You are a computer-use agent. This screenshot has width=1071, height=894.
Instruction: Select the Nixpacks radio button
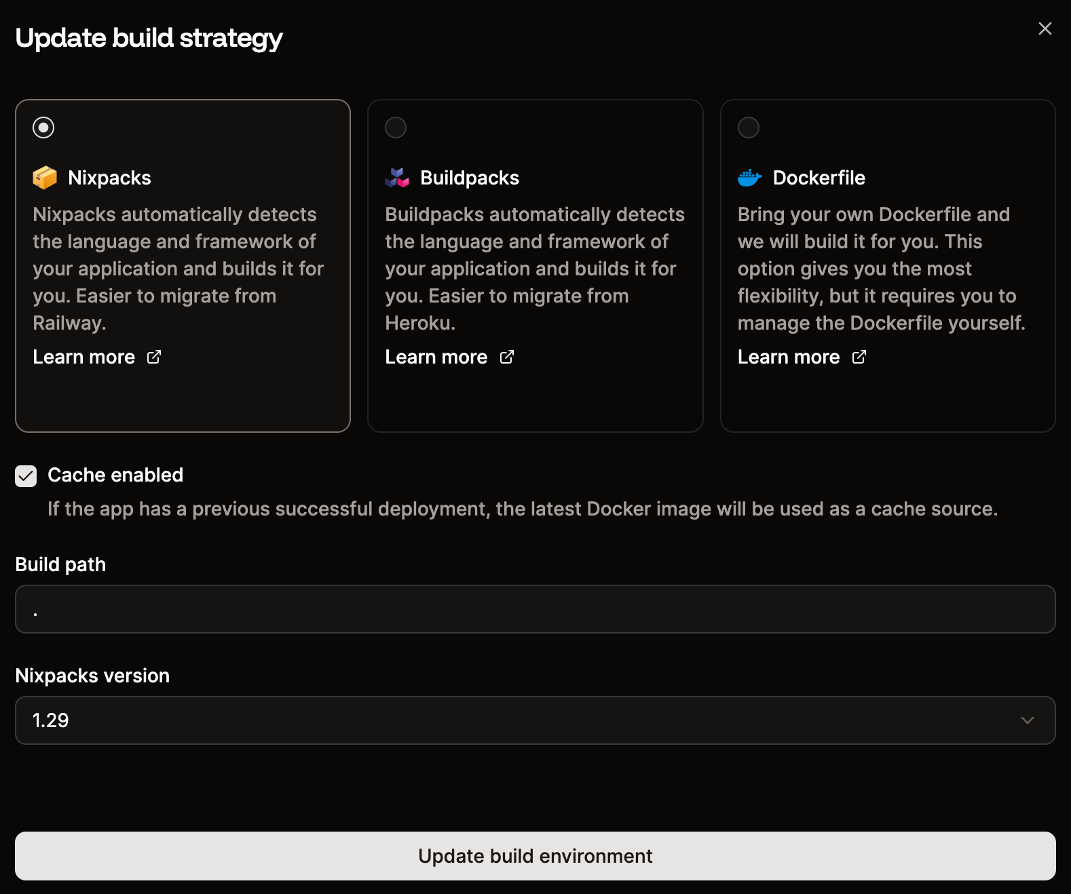coord(43,128)
